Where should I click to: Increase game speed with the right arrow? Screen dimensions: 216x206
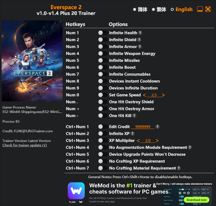coord(163,95)
